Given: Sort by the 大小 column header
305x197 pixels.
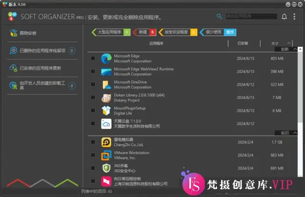Looking at the screenshot, I should [275, 43].
